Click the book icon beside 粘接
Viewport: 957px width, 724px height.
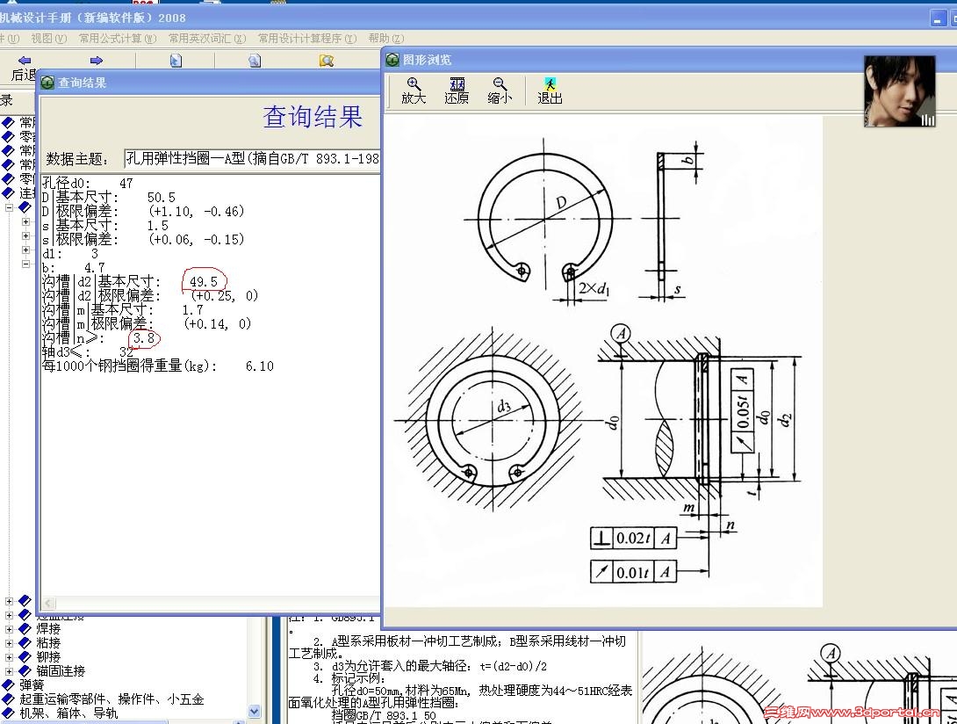25,642
